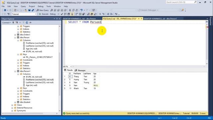Click the Save All icon
The height and width of the screenshot is (120, 213).
[33, 10]
